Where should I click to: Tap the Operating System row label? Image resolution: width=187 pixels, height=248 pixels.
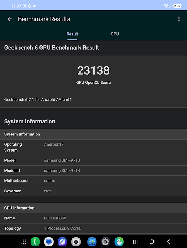13,147
